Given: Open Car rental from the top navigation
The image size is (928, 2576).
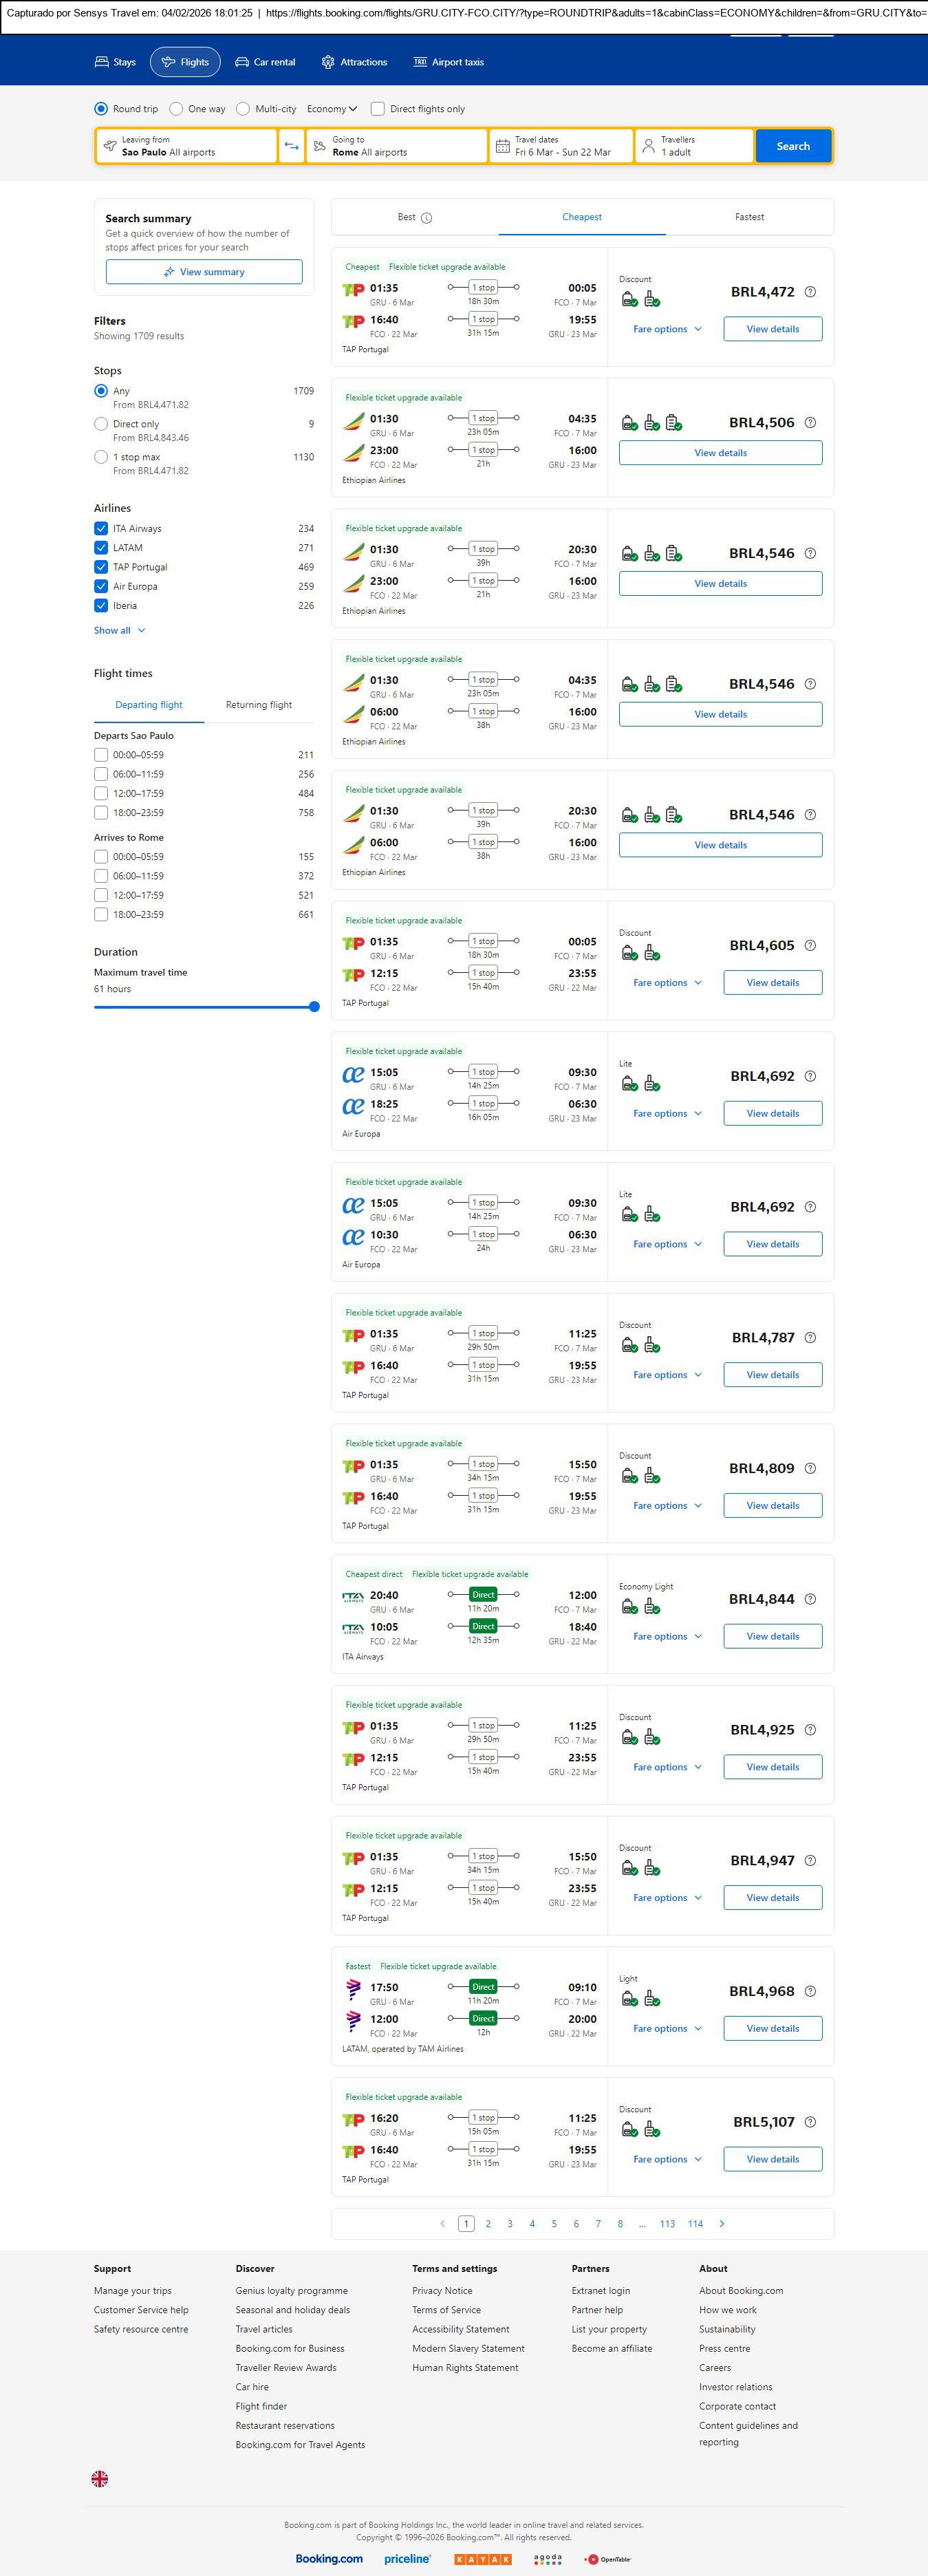Looking at the screenshot, I should (x=265, y=62).
